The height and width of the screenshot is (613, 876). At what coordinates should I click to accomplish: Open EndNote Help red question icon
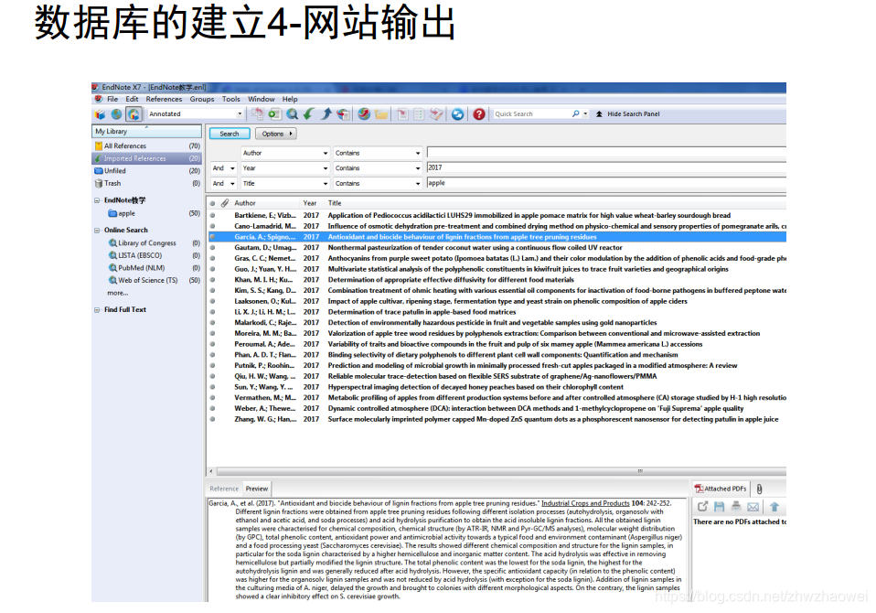[479, 114]
